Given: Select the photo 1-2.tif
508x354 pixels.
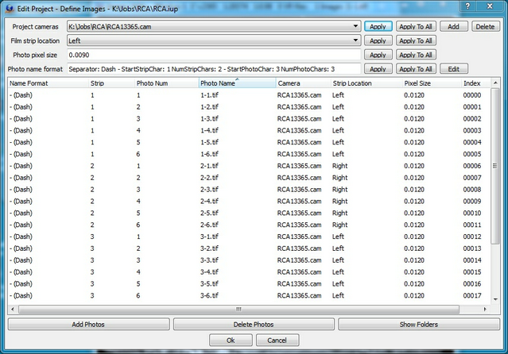Looking at the screenshot, I should coord(209,107).
